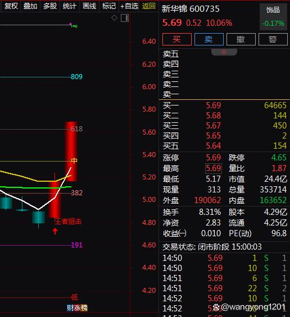Select the 叠加 overlay toolbar item

(x=30, y=6)
